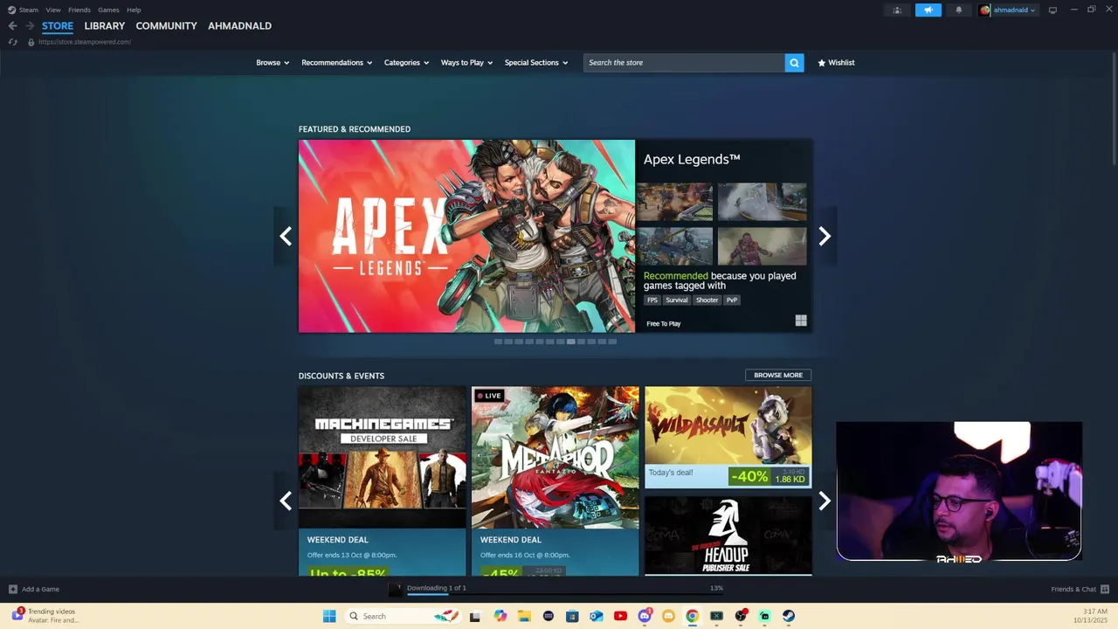Click the store search magnifier button
The width and height of the screenshot is (1118, 629).
point(794,63)
